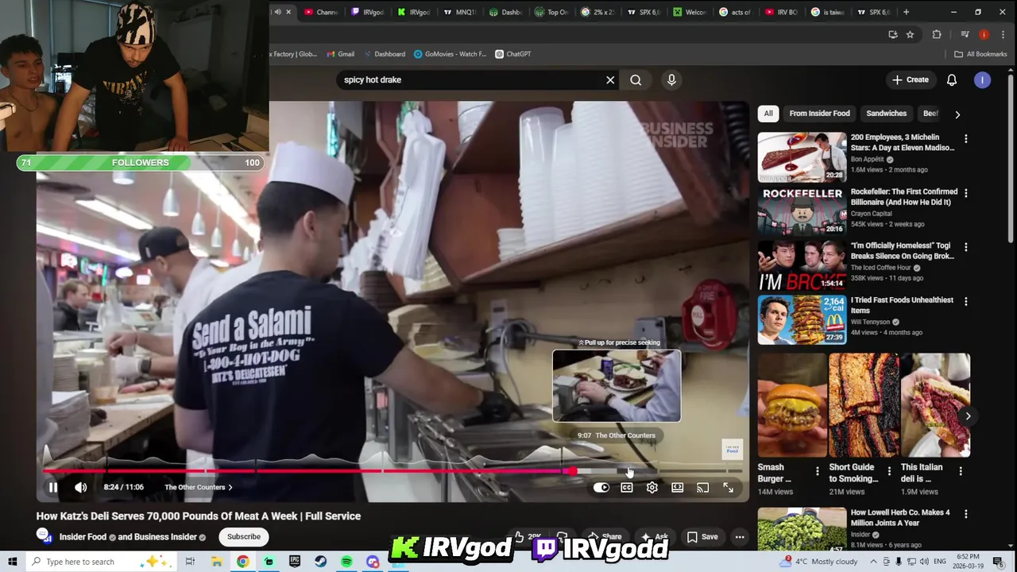Image resolution: width=1017 pixels, height=572 pixels.
Task: Bookmark this page with the star
Action: click(x=911, y=35)
